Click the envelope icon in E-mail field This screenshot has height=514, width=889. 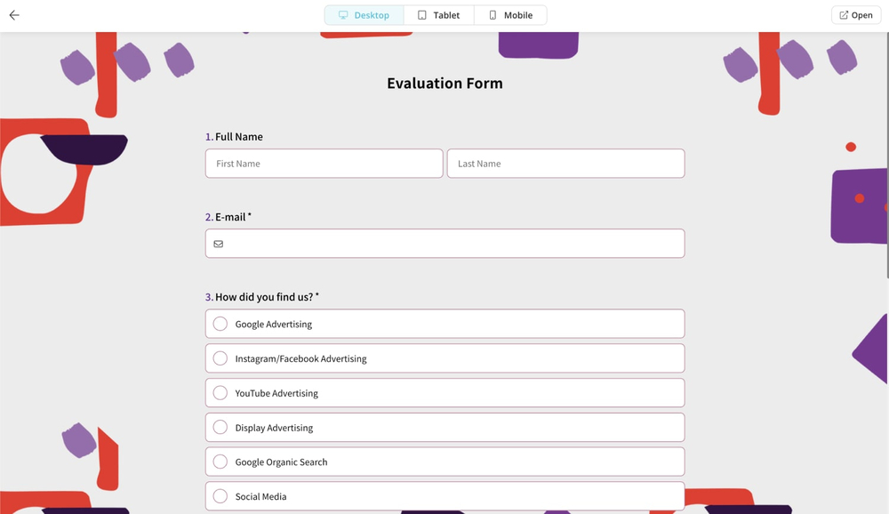219,244
